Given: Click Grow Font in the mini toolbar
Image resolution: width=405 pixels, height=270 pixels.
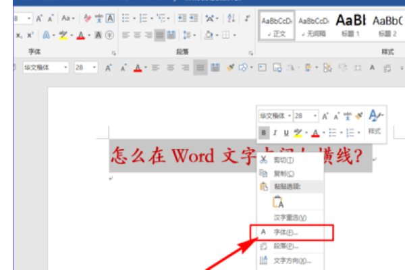Looking at the screenshot, I should (325, 116).
